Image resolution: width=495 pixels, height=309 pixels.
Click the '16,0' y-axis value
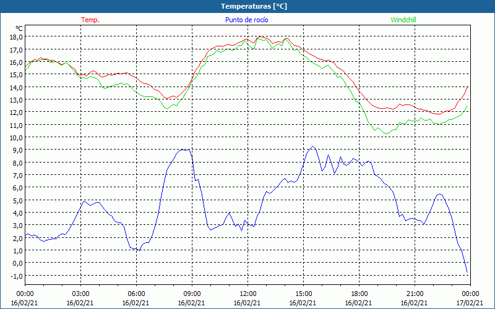17,62
